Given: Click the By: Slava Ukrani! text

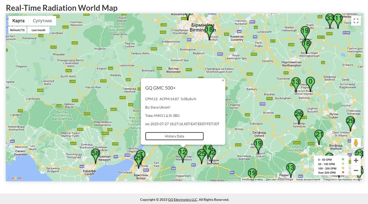Looking at the screenshot, I should pyautogui.click(x=158, y=107).
